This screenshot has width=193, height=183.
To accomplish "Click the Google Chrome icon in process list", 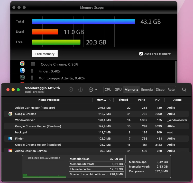I will pyautogui.click(x=10, y=114).
